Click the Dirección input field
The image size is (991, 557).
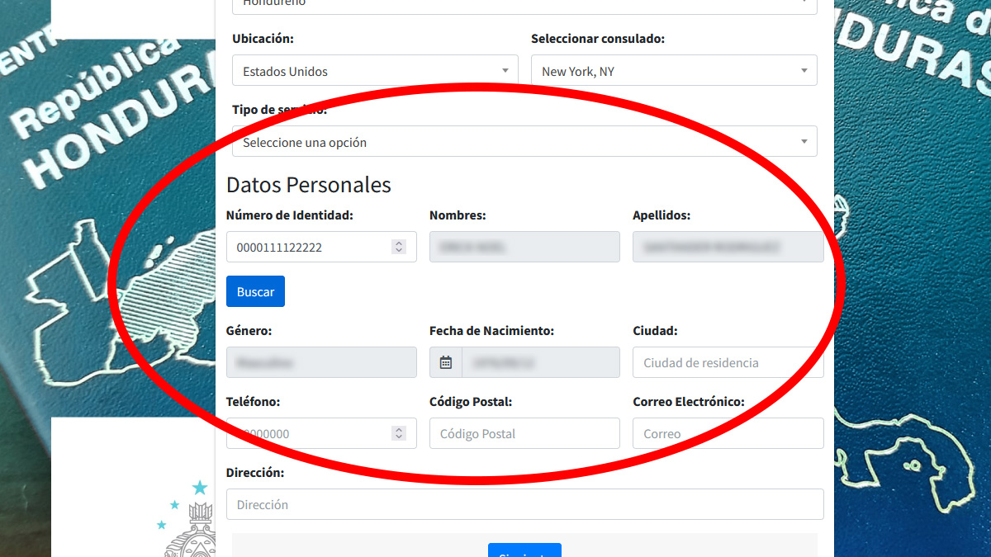[x=524, y=504]
